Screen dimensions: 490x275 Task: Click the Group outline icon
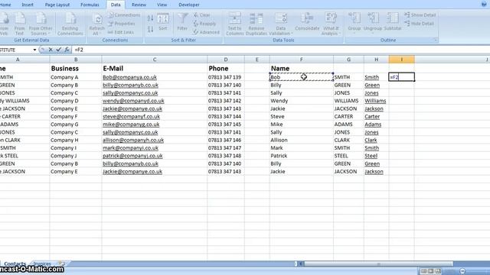354,22
